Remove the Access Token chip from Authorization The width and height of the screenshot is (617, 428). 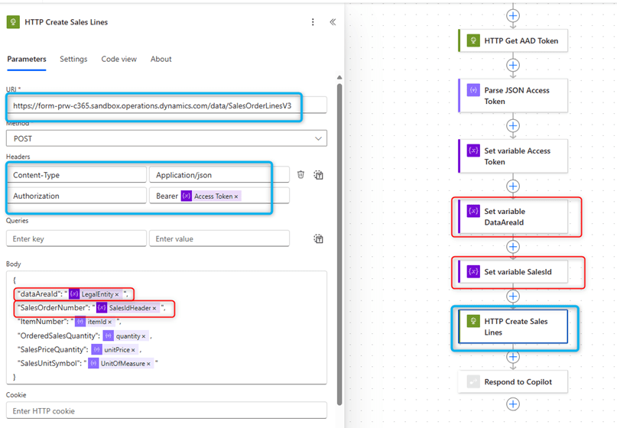click(236, 196)
